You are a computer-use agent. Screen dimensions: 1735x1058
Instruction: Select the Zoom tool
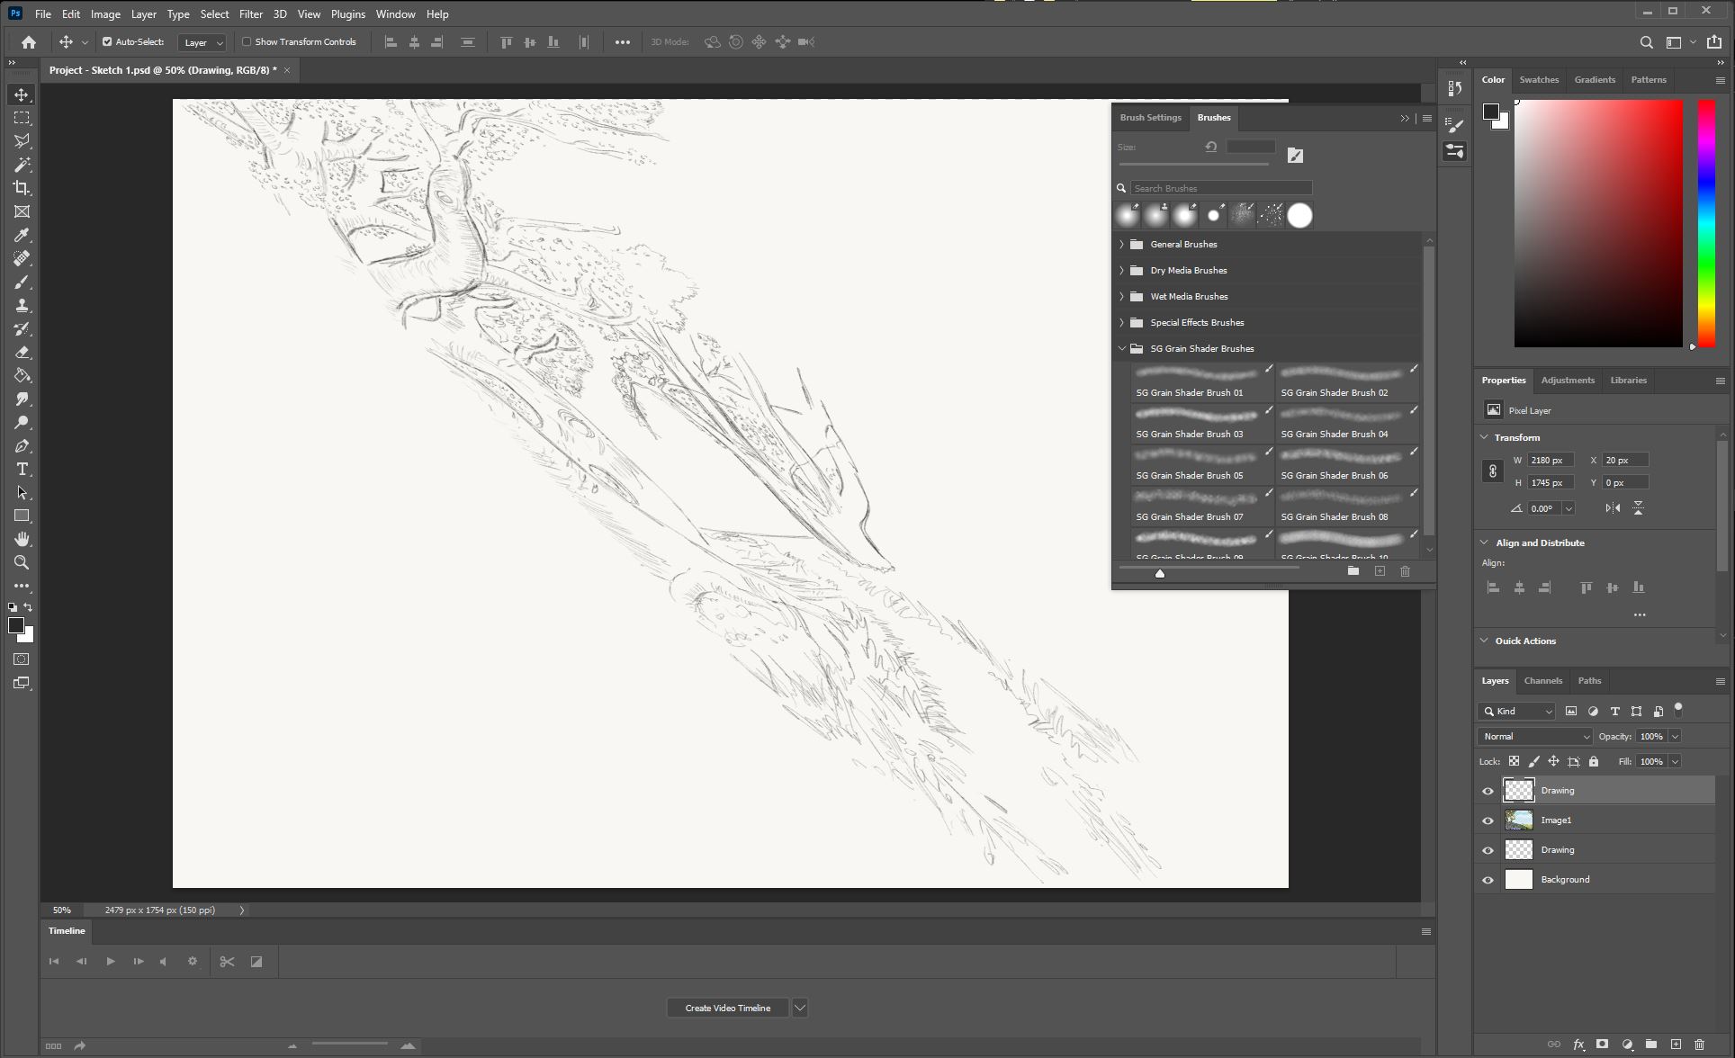pyautogui.click(x=22, y=562)
